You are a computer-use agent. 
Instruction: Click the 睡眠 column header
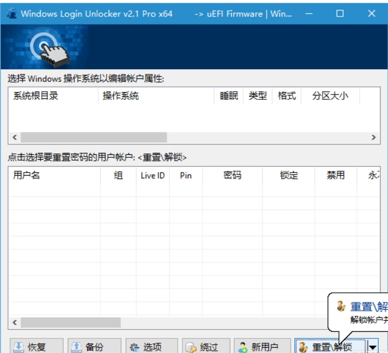[229, 96]
